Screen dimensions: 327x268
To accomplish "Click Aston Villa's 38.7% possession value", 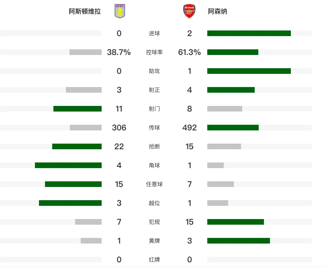I will pos(119,52).
